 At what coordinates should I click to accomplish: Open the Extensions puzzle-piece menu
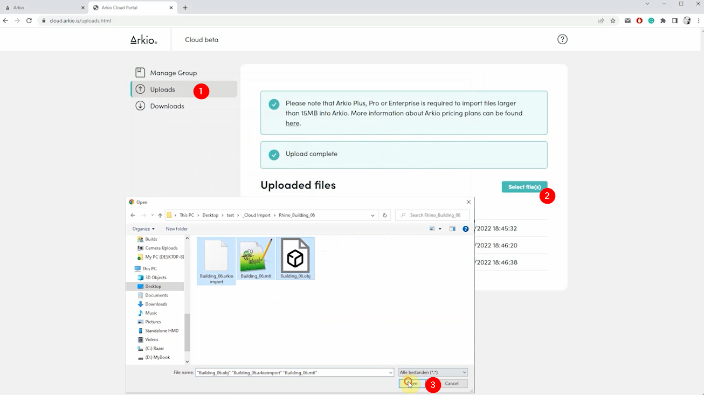coord(663,20)
